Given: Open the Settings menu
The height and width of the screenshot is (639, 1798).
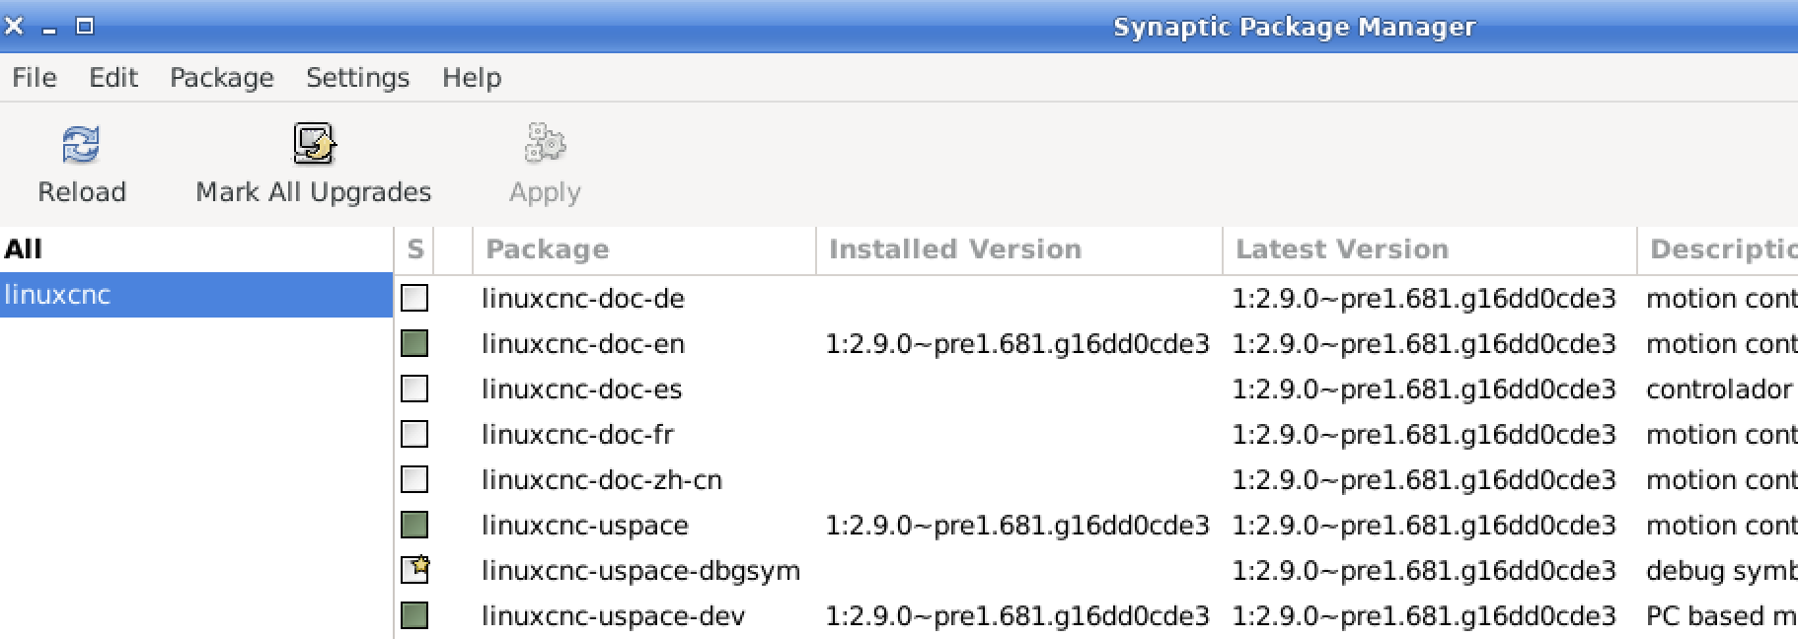Looking at the screenshot, I should click(x=357, y=77).
